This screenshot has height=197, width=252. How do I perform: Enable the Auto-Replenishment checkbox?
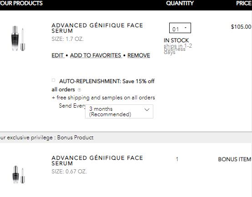tap(54, 80)
